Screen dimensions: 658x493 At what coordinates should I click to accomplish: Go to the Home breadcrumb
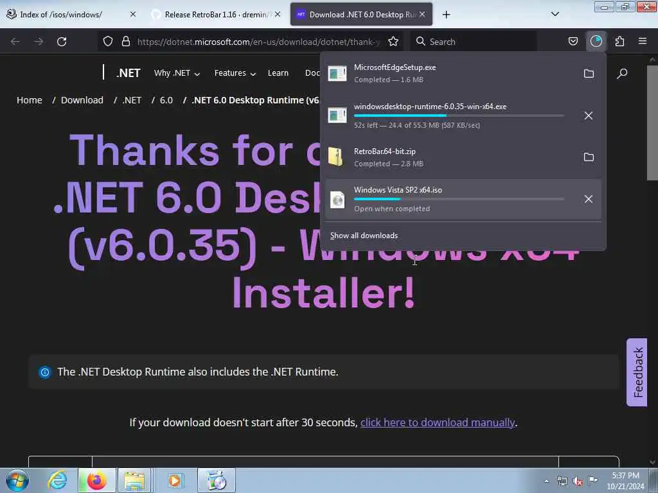30,100
